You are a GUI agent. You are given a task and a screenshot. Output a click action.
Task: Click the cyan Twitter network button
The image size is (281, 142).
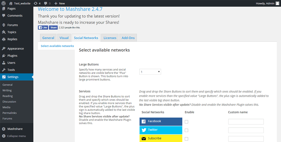point(161,130)
